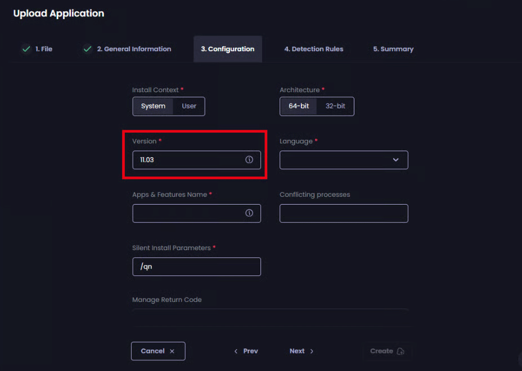
Task: Click checkmark icon beside General Information step
Action: pyautogui.click(x=87, y=49)
